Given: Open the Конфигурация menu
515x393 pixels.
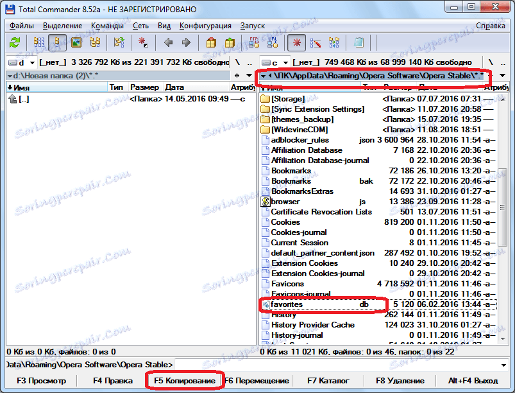Looking at the screenshot, I should 205,26.
